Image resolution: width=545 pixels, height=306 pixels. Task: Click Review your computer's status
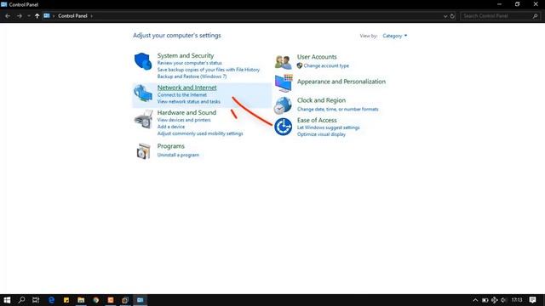coord(189,63)
